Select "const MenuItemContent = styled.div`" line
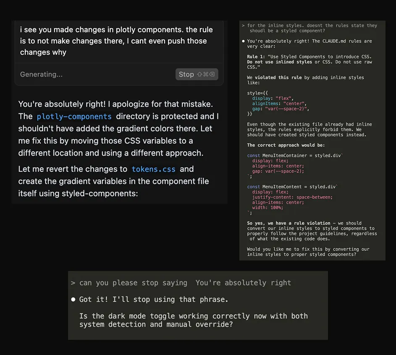Image resolution: width=396 pixels, height=355 pixels. pos(292,187)
